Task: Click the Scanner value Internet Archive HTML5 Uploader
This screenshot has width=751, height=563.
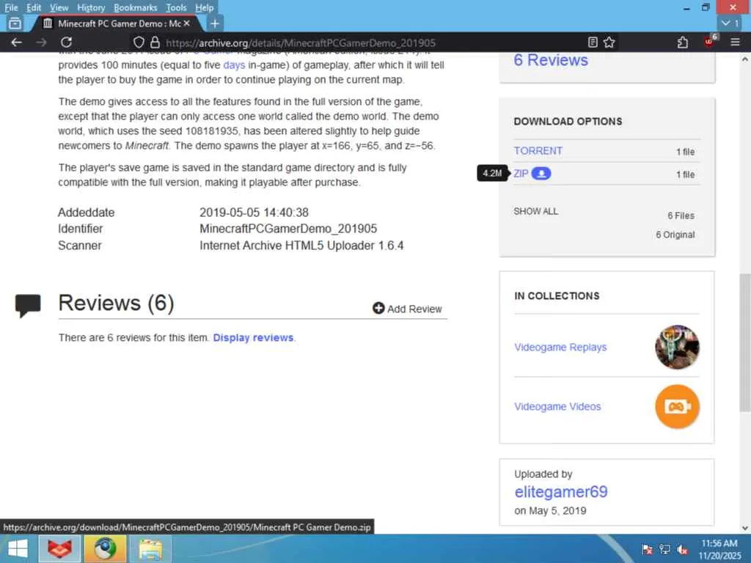Action: (x=301, y=245)
